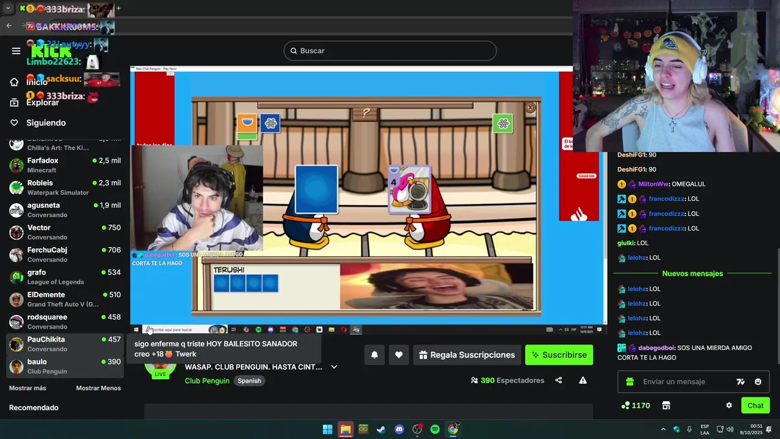Click the Spanish language tag
The height and width of the screenshot is (439, 780).
[249, 380]
